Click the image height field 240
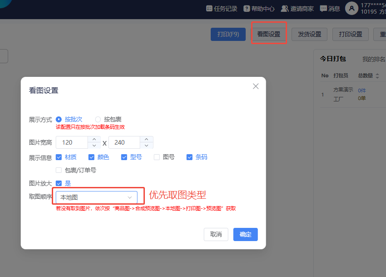Image resolution: width=386 pixels, height=277 pixels. click(x=124, y=142)
